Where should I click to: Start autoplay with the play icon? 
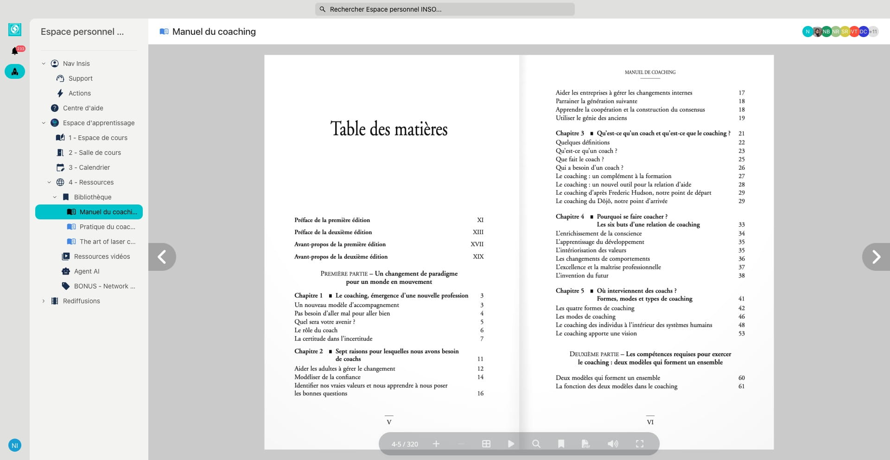[511, 444]
